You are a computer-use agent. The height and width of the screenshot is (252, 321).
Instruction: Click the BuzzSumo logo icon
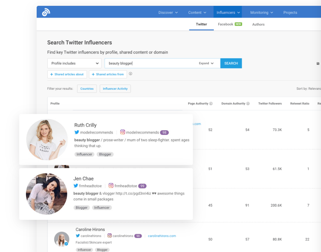pyautogui.click(x=46, y=12)
